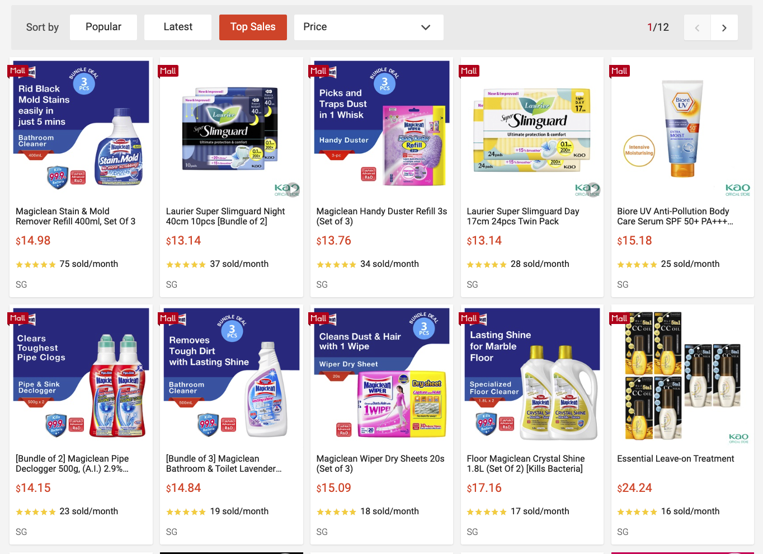Image resolution: width=763 pixels, height=554 pixels.
Task: Click star rating of Magiclean Stain & Mold Remover
Action: coord(36,265)
